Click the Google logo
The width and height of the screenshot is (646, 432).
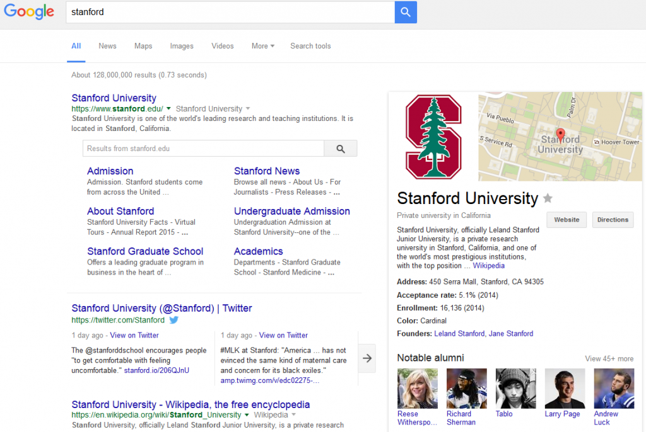(29, 12)
